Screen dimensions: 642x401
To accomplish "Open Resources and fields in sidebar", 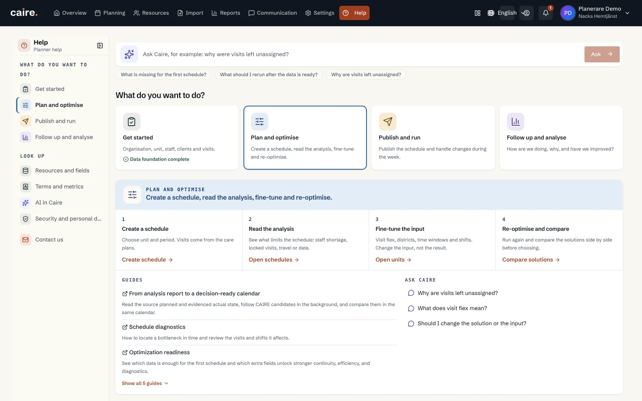I will pyautogui.click(x=62, y=171).
